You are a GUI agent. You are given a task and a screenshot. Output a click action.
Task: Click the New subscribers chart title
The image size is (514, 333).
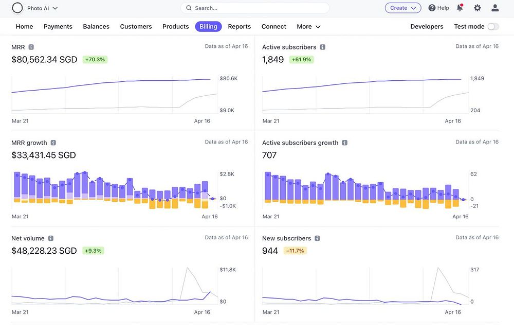tap(286, 238)
